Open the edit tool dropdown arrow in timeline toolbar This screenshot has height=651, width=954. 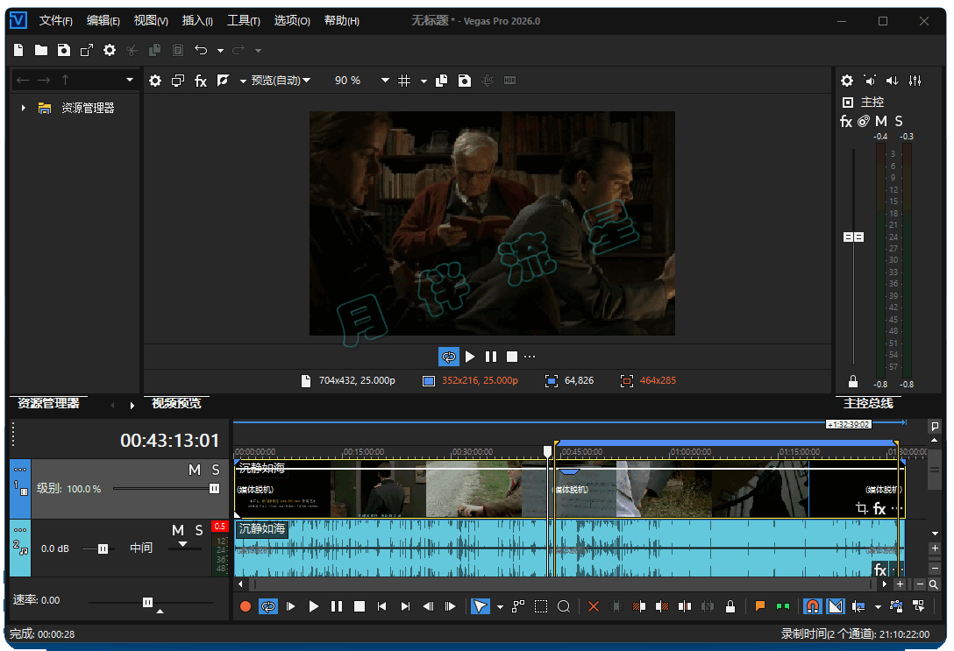click(x=500, y=607)
